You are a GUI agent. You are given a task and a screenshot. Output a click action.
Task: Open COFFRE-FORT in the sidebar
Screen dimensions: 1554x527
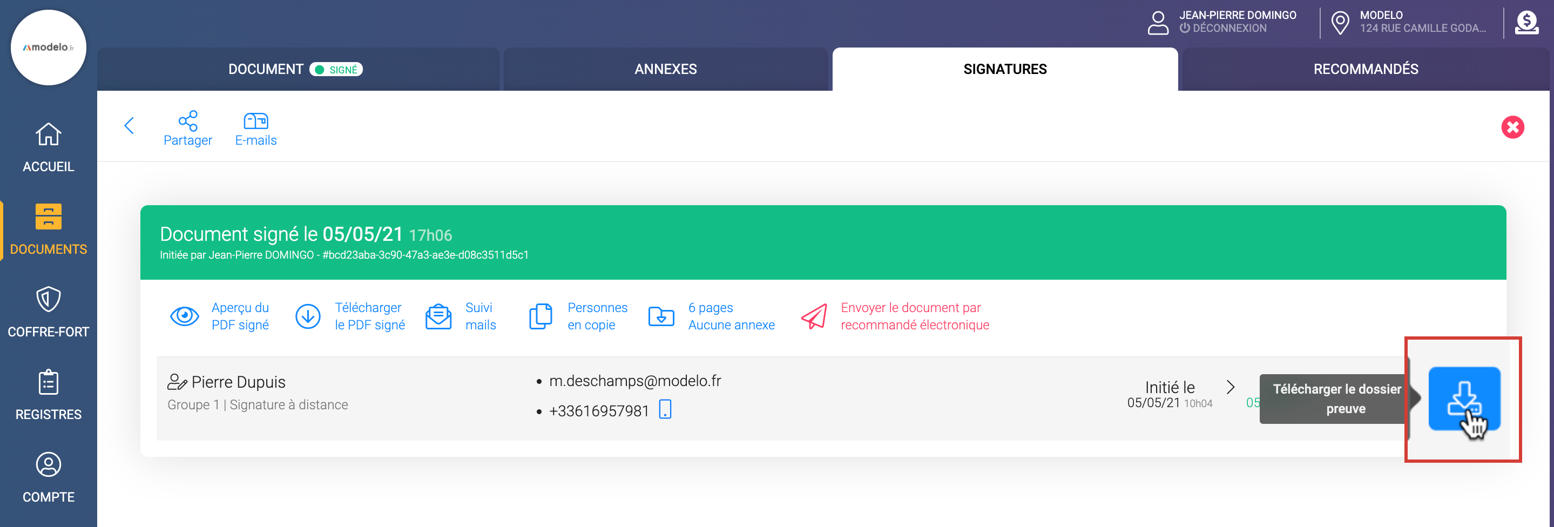pyautogui.click(x=48, y=312)
